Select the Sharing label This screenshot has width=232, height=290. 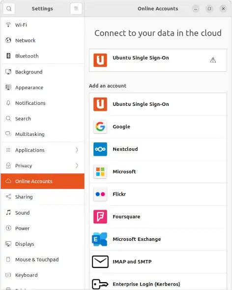click(x=24, y=197)
